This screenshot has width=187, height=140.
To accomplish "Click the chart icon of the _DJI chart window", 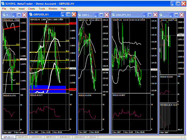I will [x=161, y=15].
